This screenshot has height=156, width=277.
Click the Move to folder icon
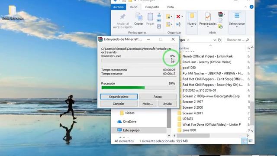coord(168,16)
